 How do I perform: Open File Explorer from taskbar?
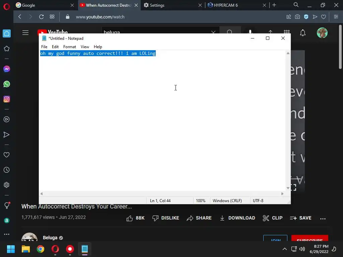[25, 249]
